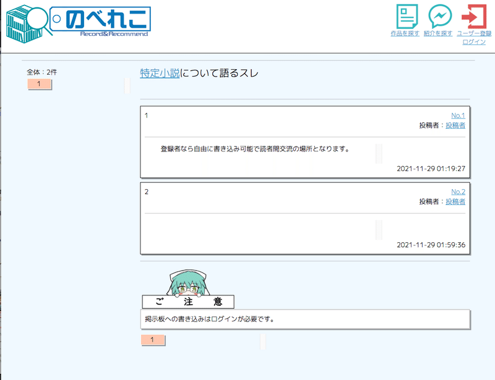The image size is (495, 380).
Task: Follow the 作品を探す link
Action: 405,33
